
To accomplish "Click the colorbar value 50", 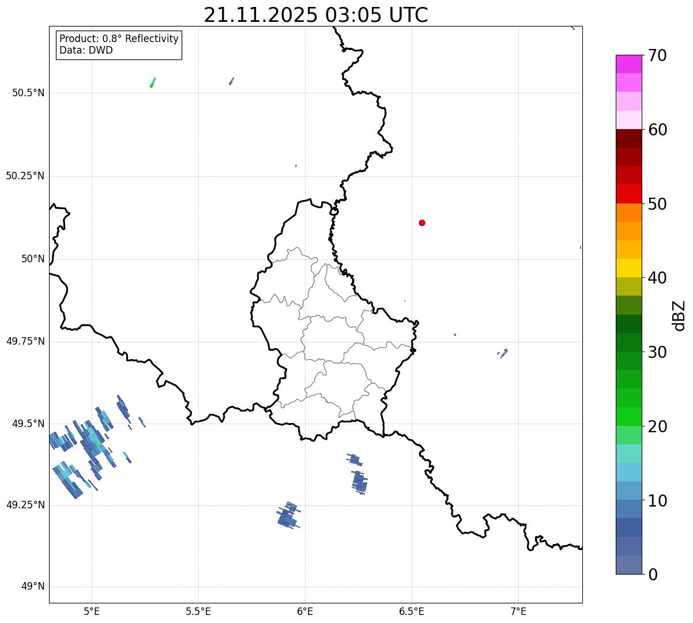I will 657,204.
